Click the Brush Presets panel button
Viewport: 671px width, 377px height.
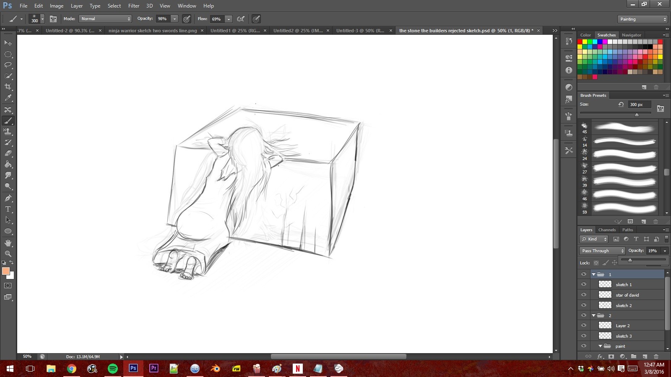pyautogui.click(x=593, y=95)
